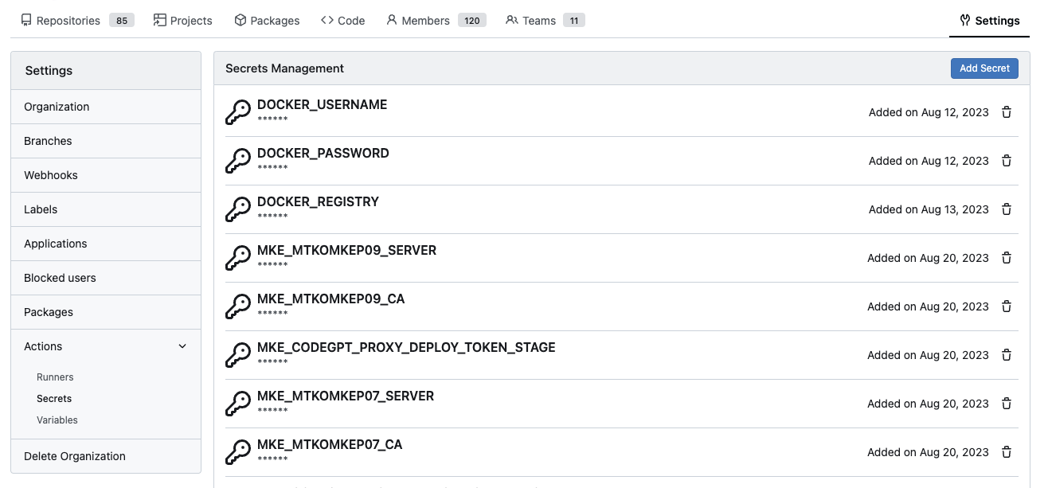Delete MKE_MTKOMKEP09_CA with its trash icon
This screenshot has width=1048, height=488.
1007,306
